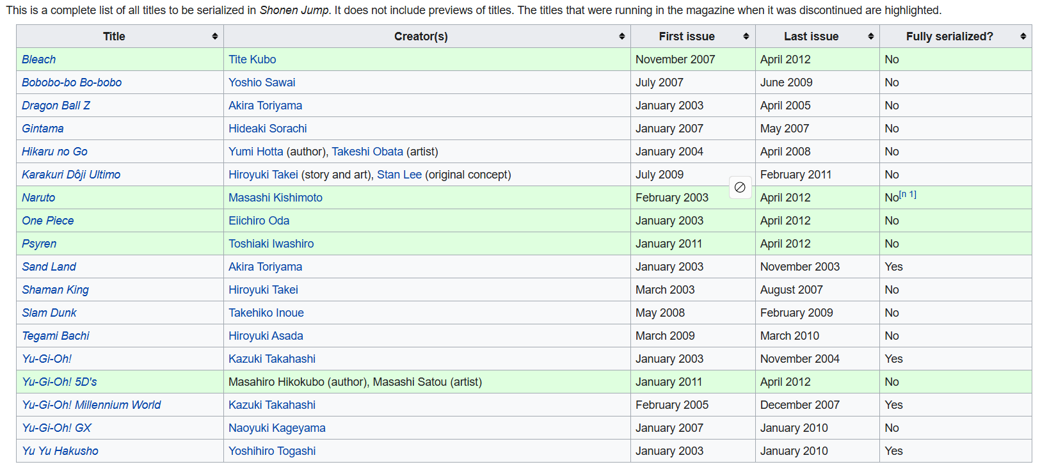1040x476 pixels.
Task: Open the Takeshi Obata artist link
Action: tap(367, 152)
